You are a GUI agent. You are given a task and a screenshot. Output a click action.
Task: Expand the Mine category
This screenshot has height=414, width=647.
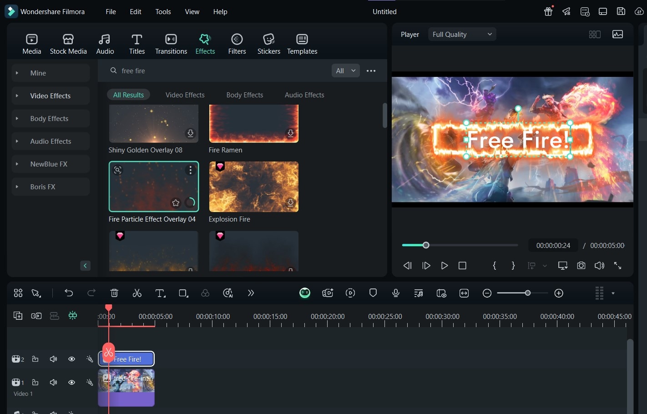pos(51,73)
